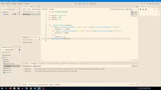Toggle visibility of the Player node

[x=19, y=14]
